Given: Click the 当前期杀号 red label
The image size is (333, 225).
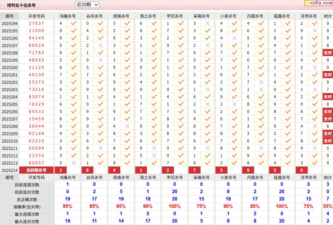Looking at the screenshot, I should click(x=36, y=170).
